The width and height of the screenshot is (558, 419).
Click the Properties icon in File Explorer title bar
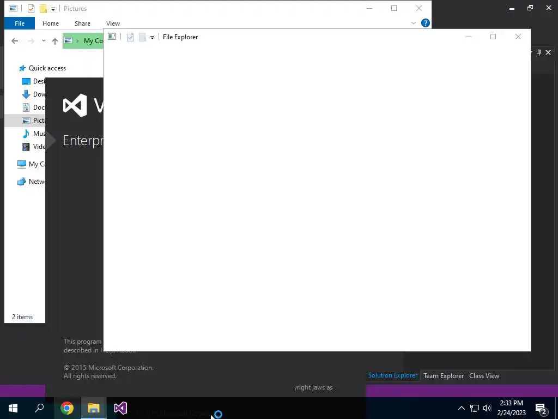click(x=130, y=37)
